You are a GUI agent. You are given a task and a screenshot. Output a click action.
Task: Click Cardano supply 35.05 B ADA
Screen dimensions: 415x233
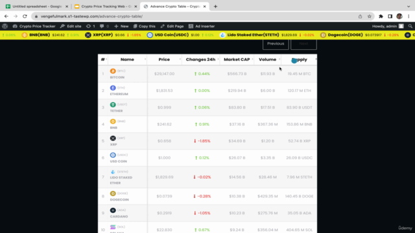click(x=300, y=213)
